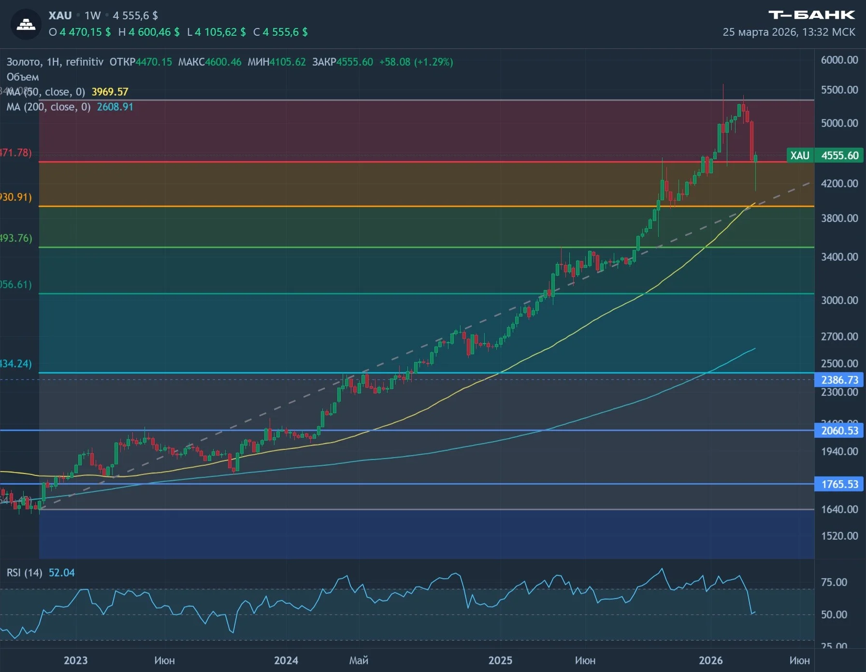Click the ОТКР 4470.15 legend value
This screenshot has height=672, width=866.
coord(141,62)
